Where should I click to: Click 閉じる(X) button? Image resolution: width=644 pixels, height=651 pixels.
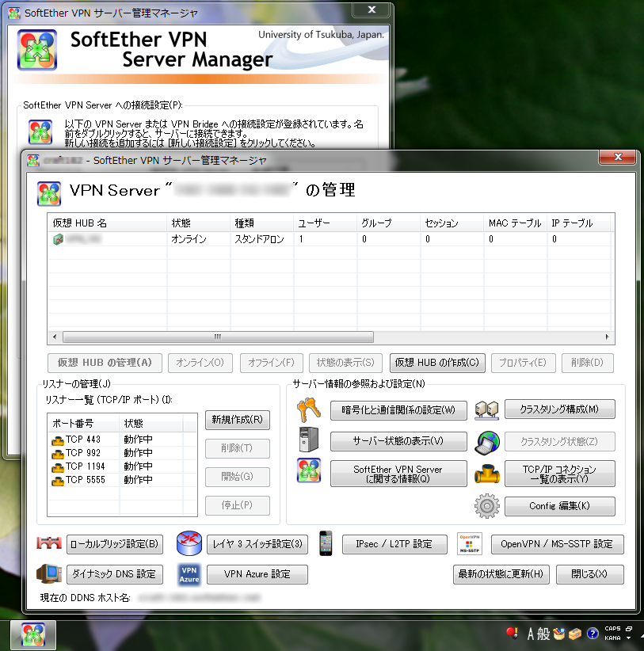[x=589, y=574]
